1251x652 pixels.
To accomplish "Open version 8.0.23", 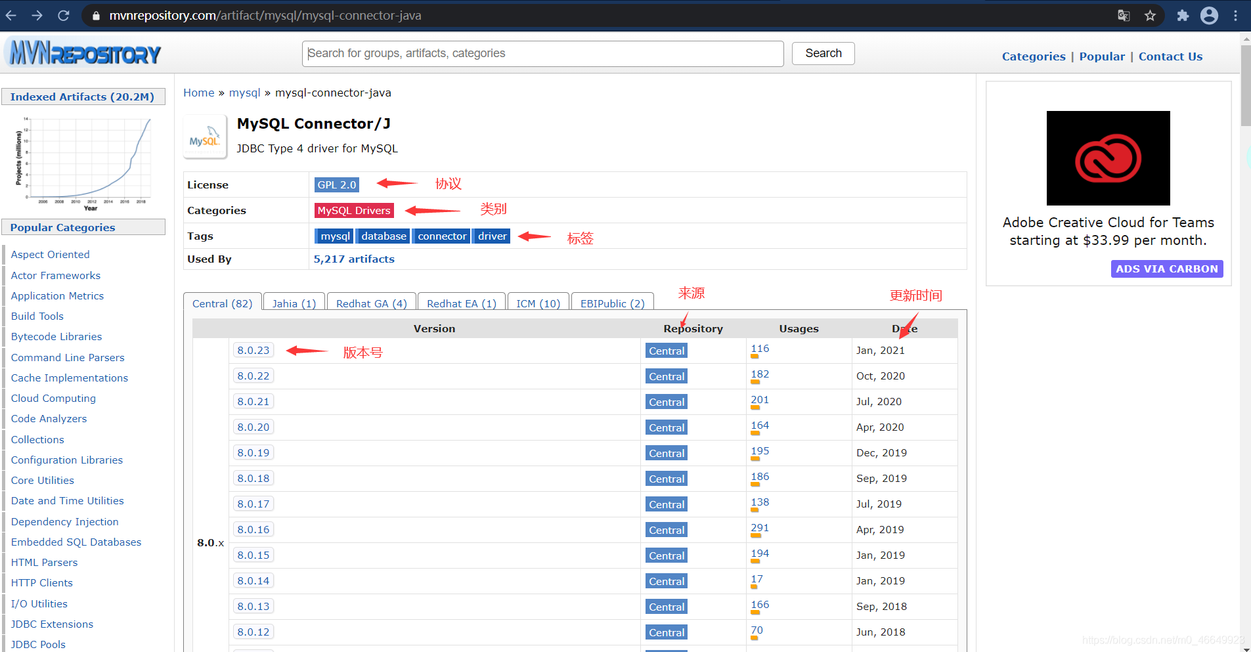I will (253, 350).
